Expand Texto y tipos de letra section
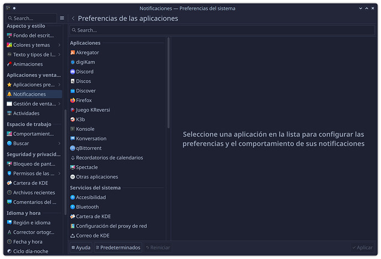The width and height of the screenshot is (381, 259). click(x=60, y=55)
